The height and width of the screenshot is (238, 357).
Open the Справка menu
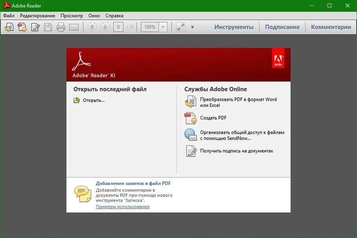click(114, 16)
